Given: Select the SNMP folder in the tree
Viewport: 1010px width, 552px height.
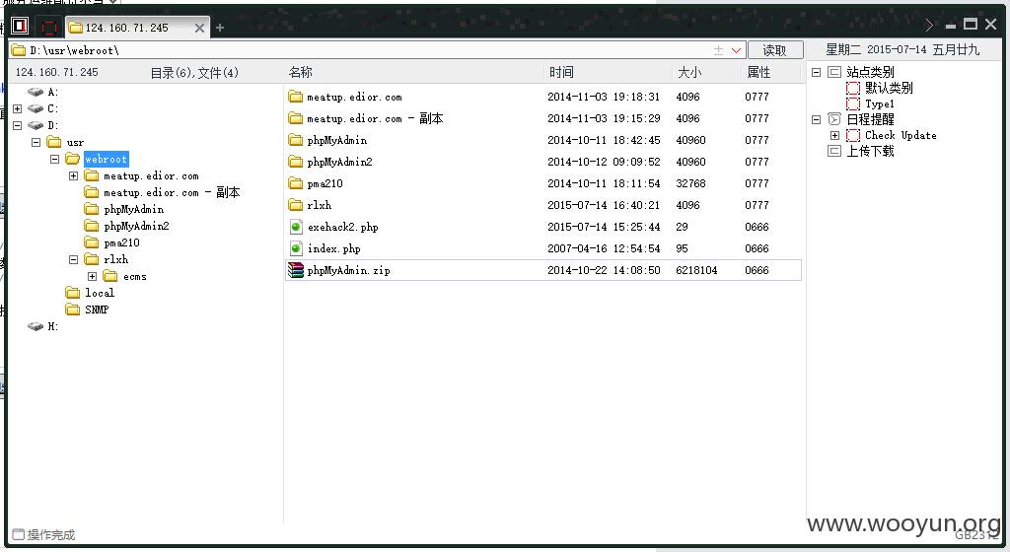Looking at the screenshot, I should tap(97, 310).
